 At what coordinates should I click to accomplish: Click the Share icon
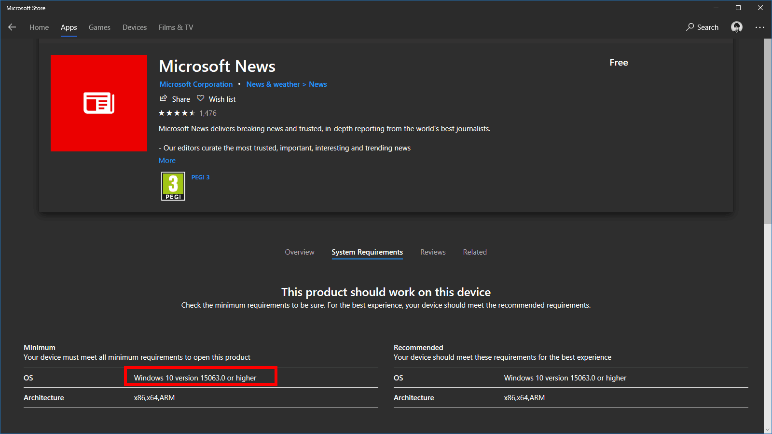point(164,98)
